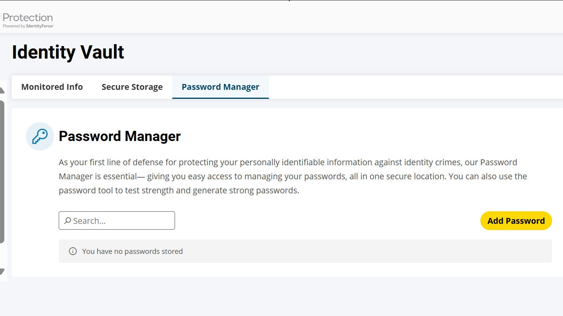Open the Monitored Info tab
This screenshot has width=563, height=316.
pyautogui.click(x=52, y=87)
